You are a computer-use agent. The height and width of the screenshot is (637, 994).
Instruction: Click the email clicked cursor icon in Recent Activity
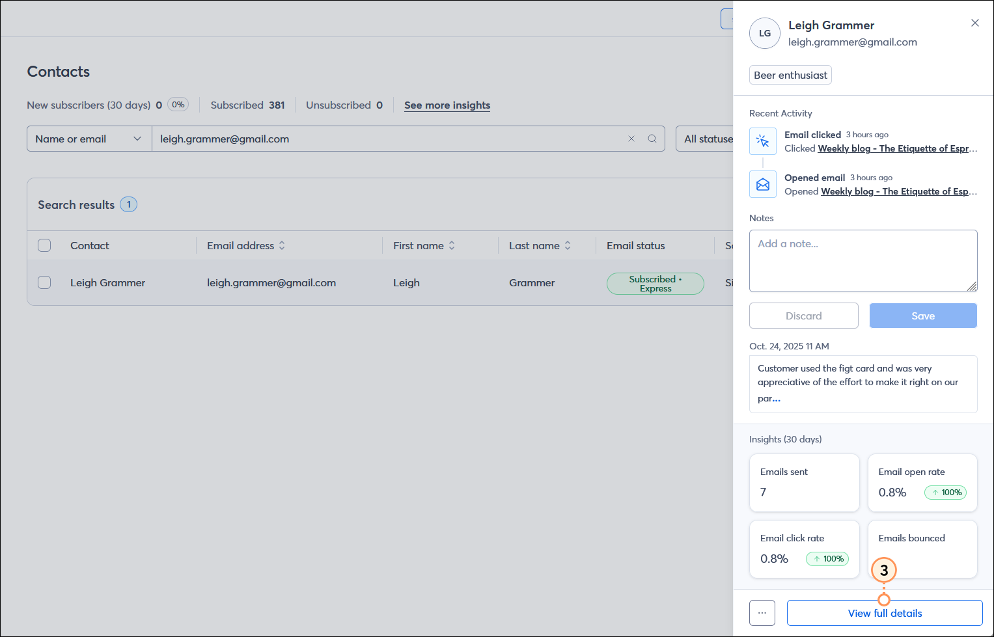(x=762, y=141)
